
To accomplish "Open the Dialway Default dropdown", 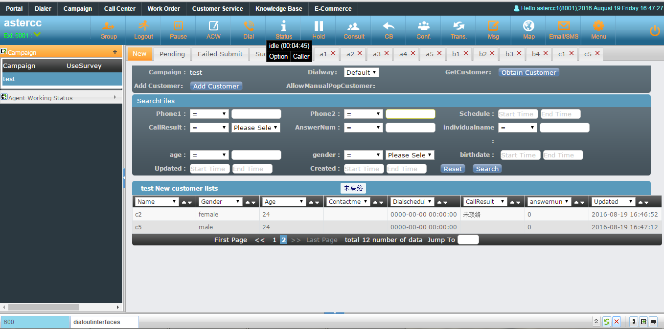I will (x=361, y=72).
